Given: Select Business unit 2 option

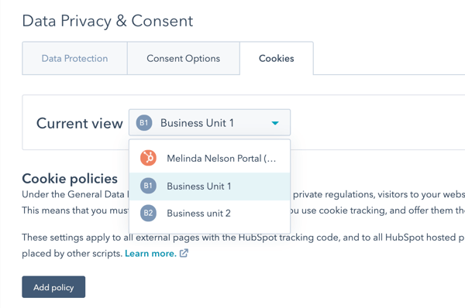Looking at the screenshot, I should tap(210, 214).
